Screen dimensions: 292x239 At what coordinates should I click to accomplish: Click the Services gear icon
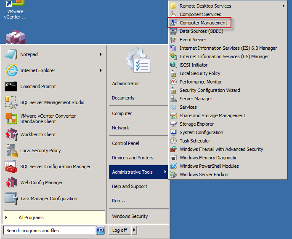(173, 107)
